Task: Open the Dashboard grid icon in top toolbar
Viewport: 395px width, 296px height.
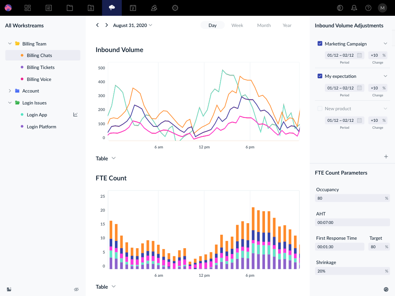Action: [x=27, y=8]
